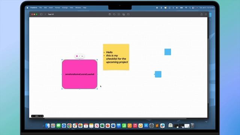Click the vertical scrollbar of the canvas
The width and height of the screenshot is (240, 135).
coord(208,71)
